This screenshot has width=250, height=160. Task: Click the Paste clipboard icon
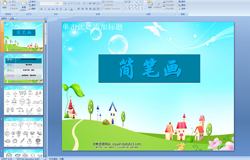5,3
